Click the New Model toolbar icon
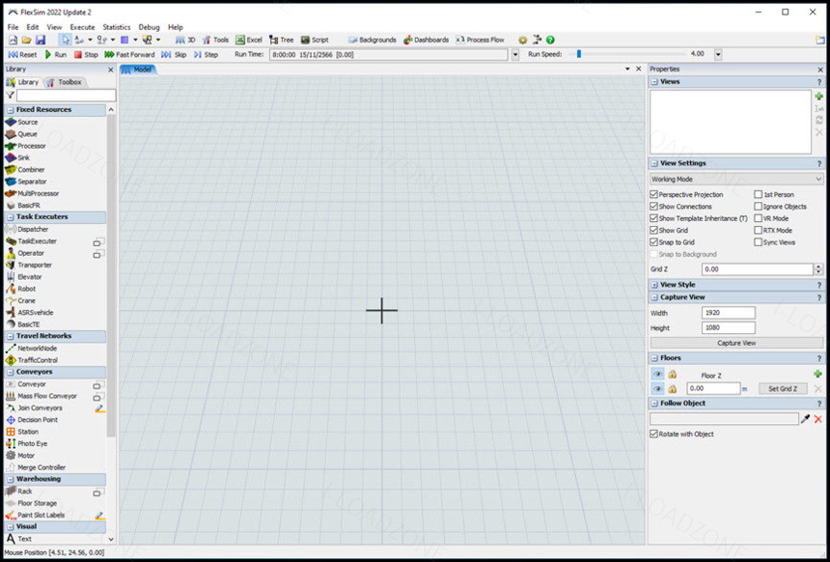Viewport: 830px width, 562px height. pyautogui.click(x=13, y=40)
